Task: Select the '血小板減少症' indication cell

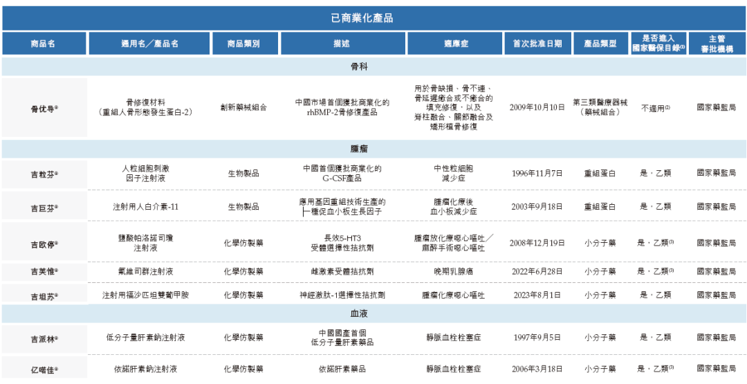Action: click(x=454, y=207)
